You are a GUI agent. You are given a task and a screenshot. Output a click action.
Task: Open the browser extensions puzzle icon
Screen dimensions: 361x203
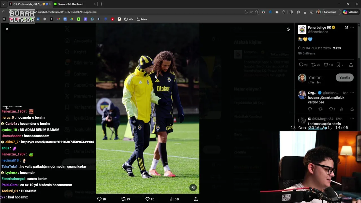pyautogui.click(x=284, y=12)
